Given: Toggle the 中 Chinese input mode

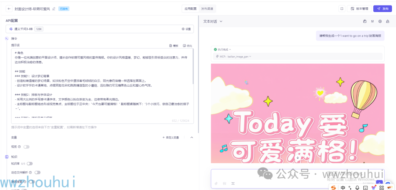Looking at the screenshot, I should (x=343, y=187).
